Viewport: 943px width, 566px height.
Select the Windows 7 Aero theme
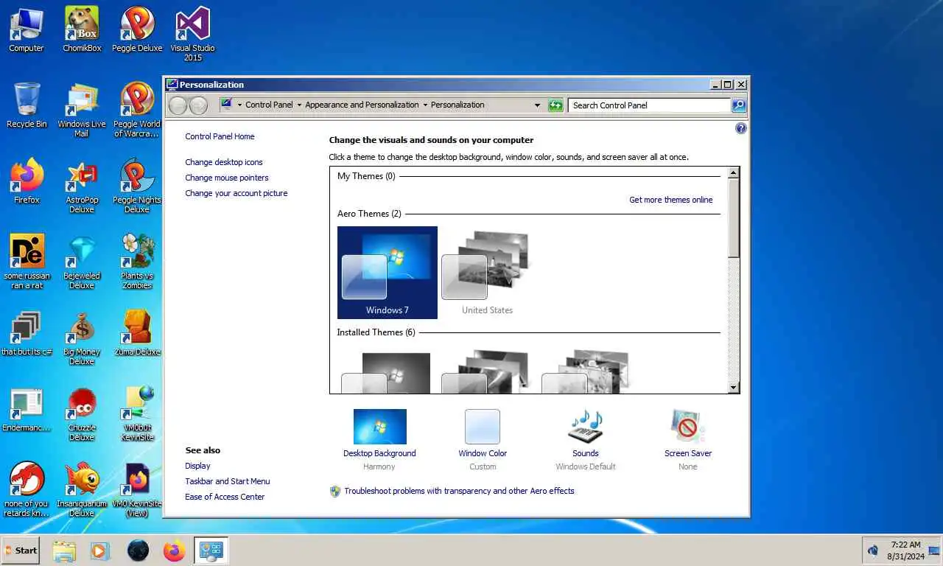click(x=388, y=272)
